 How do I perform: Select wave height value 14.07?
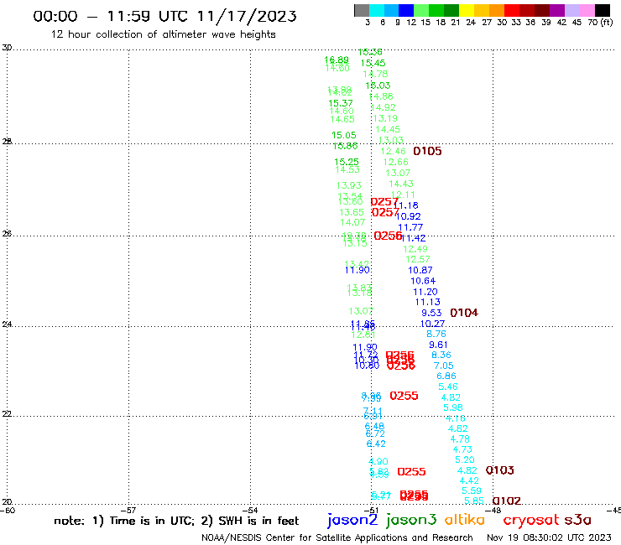(352, 222)
